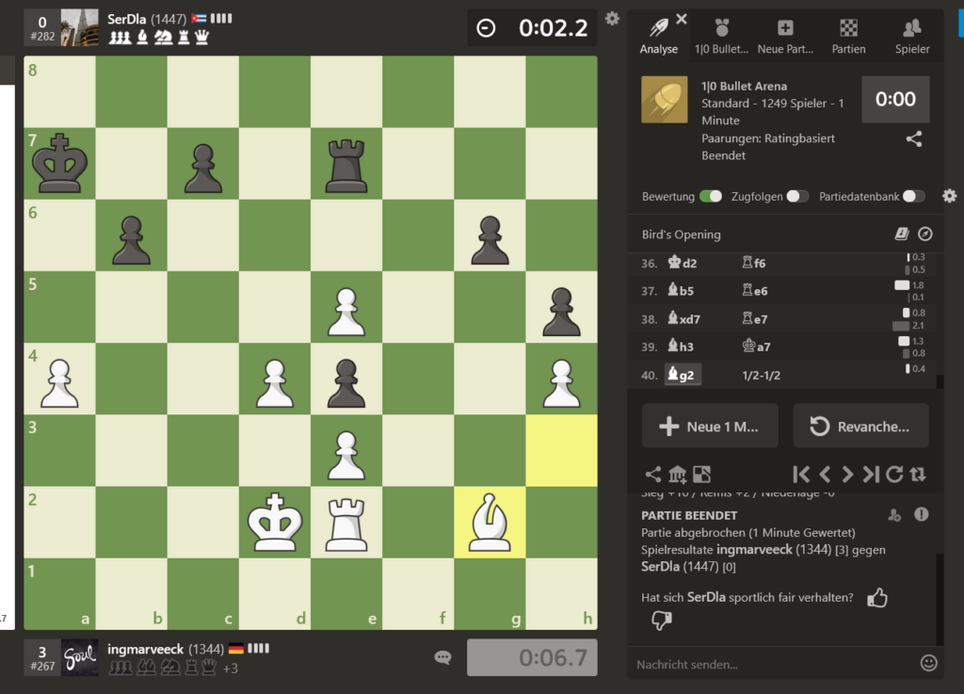
Task: Open the Analyse rocket tab
Action: click(658, 37)
